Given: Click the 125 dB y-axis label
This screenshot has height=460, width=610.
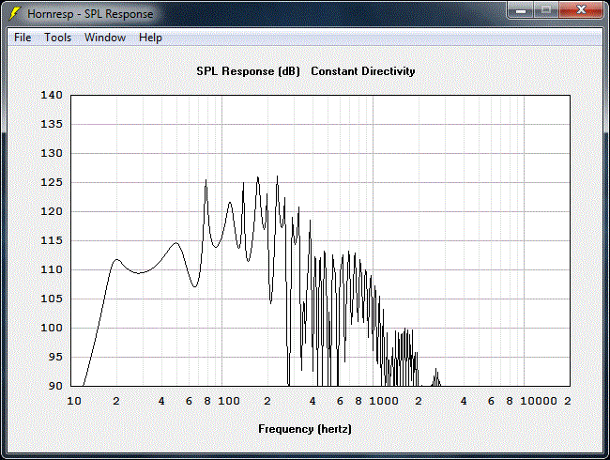Looking at the screenshot, I should tap(52, 182).
